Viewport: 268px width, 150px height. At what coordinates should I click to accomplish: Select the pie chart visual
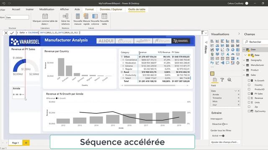(227, 50)
